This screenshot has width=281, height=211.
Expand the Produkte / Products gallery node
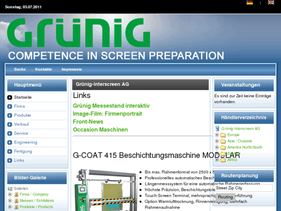(x=10, y=207)
